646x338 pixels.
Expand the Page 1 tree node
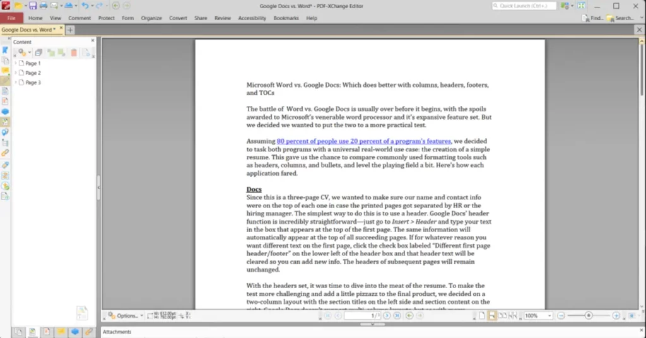tap(16, 63)
